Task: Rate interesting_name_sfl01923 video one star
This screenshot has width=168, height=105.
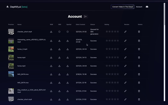Action: 107,41
